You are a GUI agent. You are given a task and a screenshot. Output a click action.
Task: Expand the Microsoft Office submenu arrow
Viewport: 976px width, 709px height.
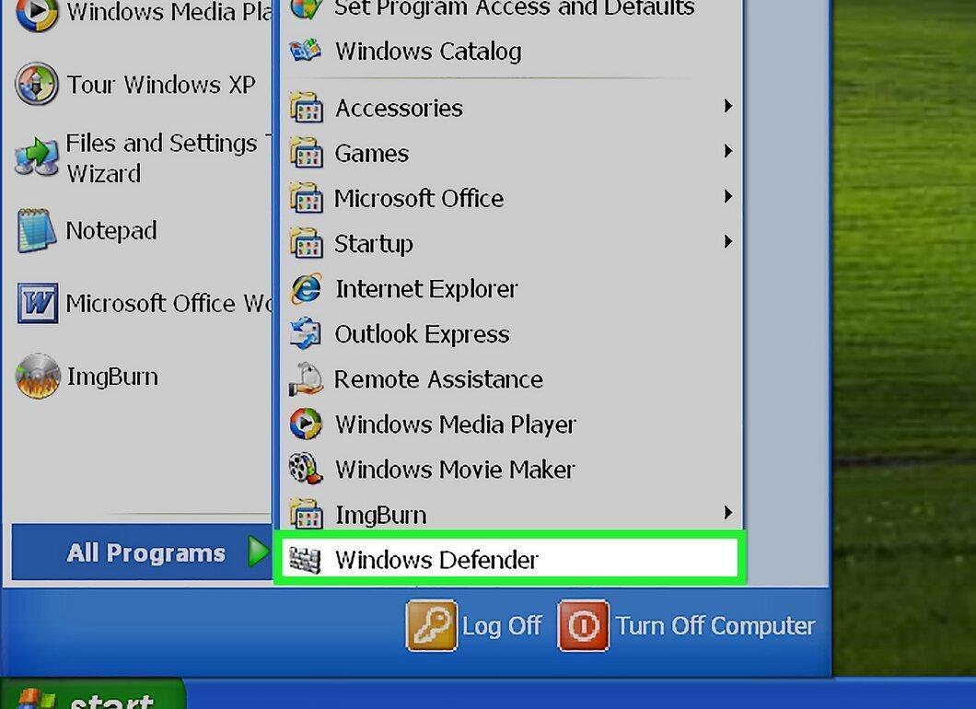pos(727,197)
